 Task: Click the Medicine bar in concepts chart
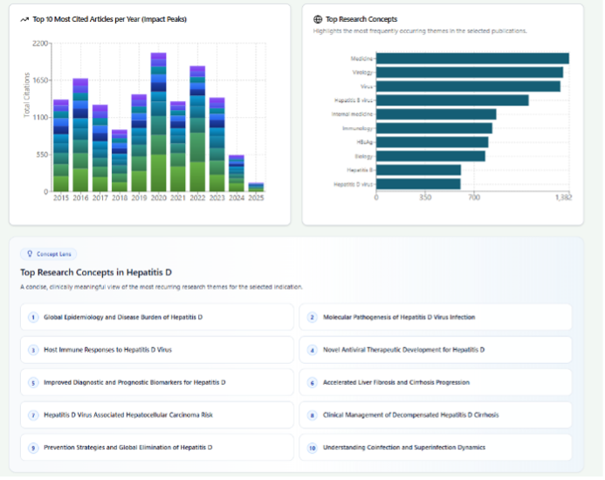pos(472,58)
